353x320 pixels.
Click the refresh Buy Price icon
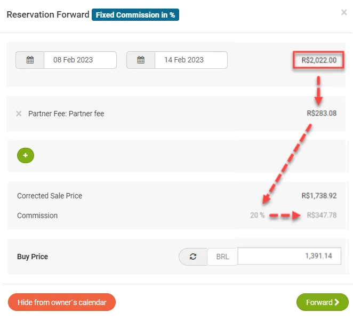tap(193, 257)
